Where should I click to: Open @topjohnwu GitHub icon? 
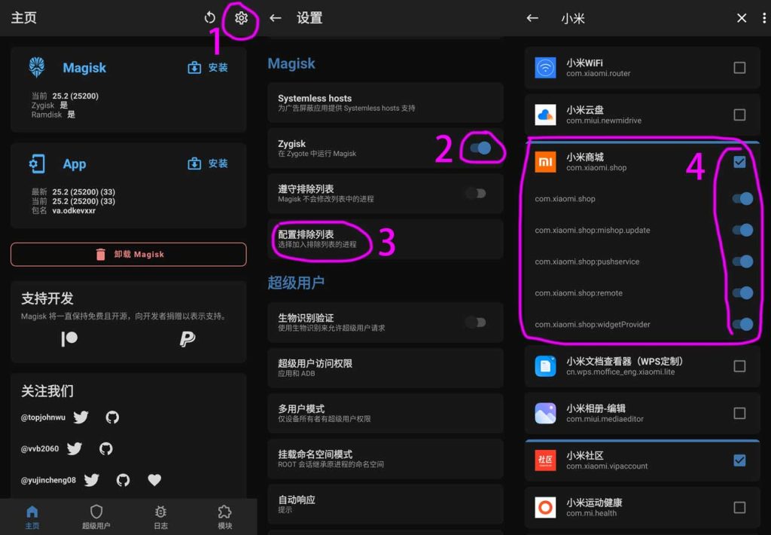113,417
